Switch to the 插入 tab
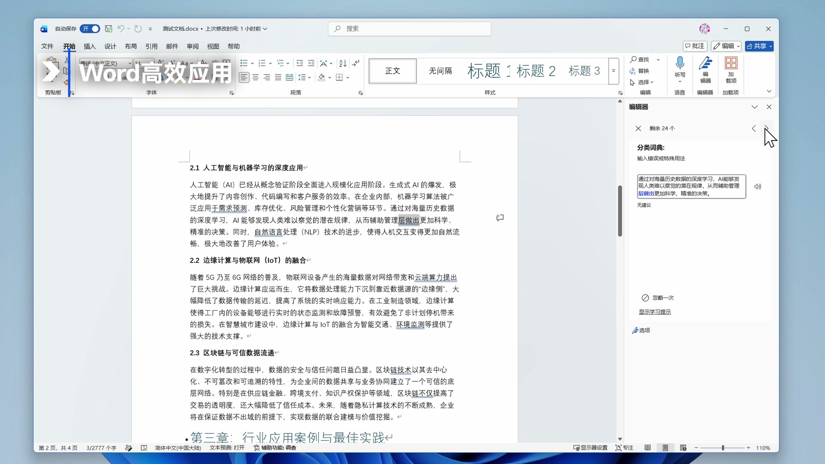The width and height of the screenshot is (825, 464). pyautogui.click(x=89, y=46)
